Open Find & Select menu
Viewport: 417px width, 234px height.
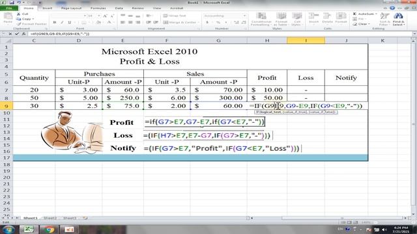click(398, 19)
